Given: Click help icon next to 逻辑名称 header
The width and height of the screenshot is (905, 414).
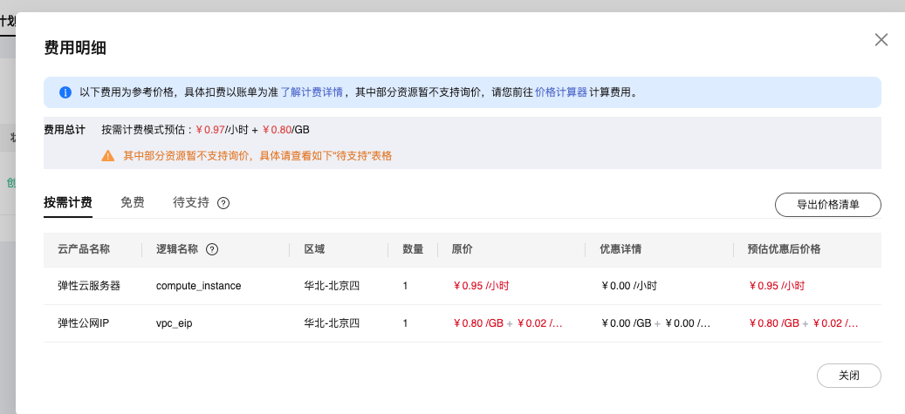Looking at the screenshot, I should [212, 249].
